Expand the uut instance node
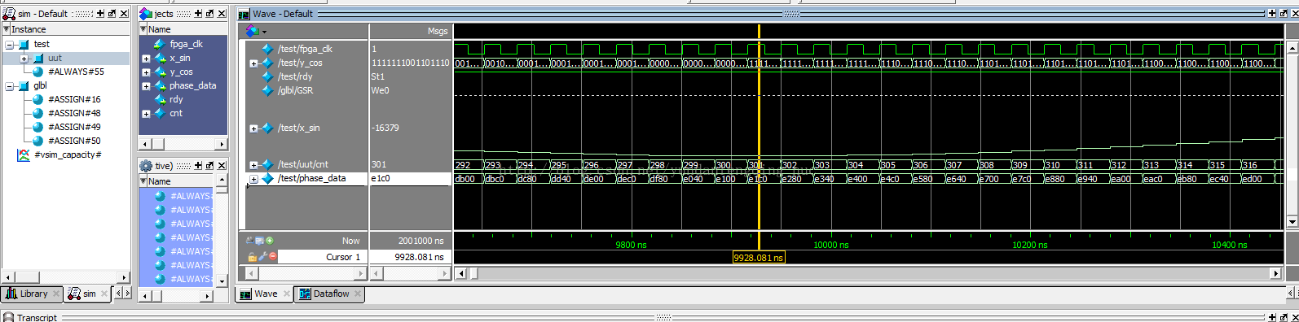 pos(24,58)
